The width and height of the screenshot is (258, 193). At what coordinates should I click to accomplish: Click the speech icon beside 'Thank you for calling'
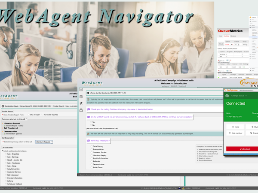pos(88,109)
